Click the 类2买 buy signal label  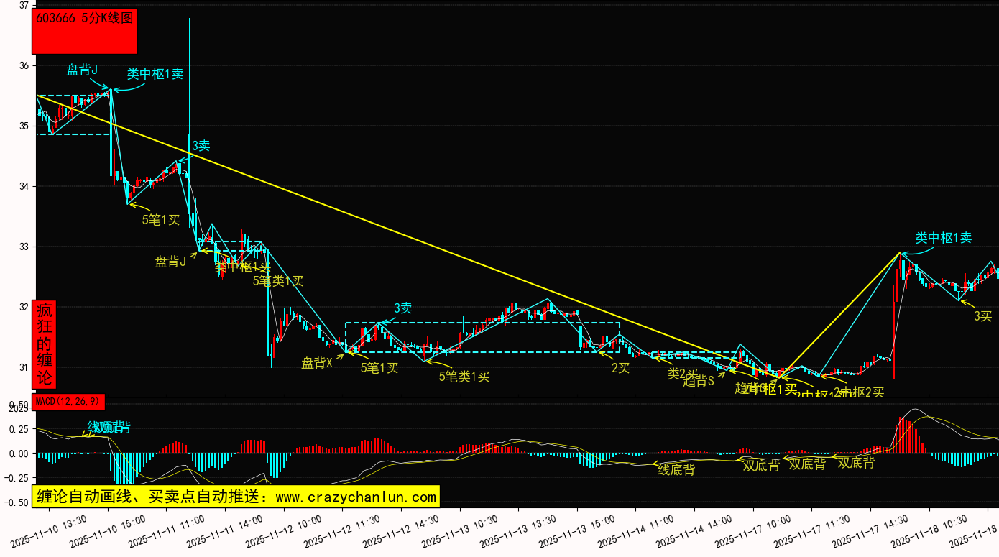681,372
